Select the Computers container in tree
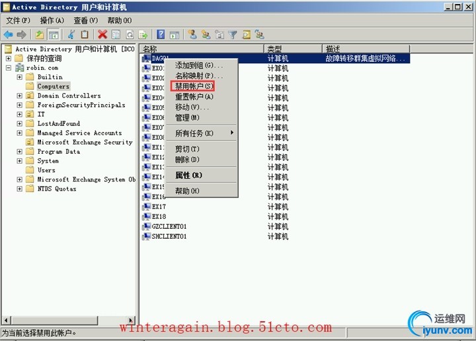The width and height of the screenshot is (476, 341). [53, 86]
